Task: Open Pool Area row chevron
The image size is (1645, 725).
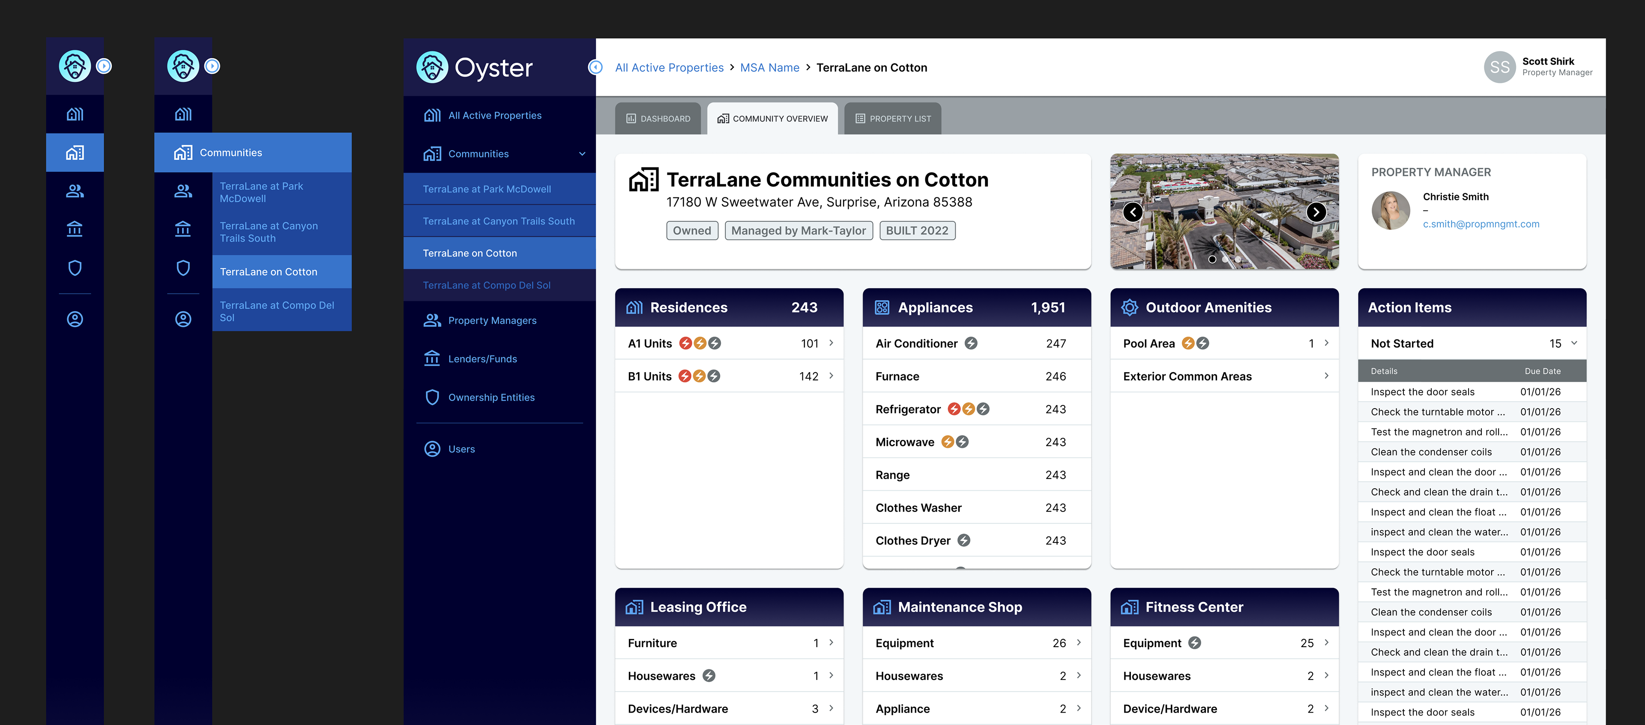Action: [1326, 343]
